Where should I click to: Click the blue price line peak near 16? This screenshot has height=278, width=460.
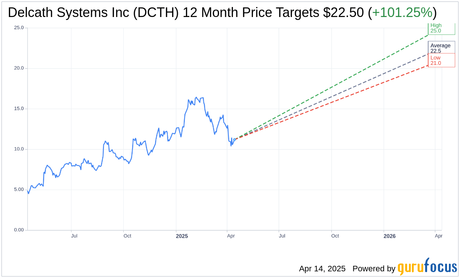196,98
